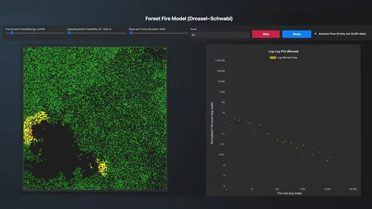Click the Steps per Frame slider handle
This screenshot has height=209, width=372.
point(131,33)
